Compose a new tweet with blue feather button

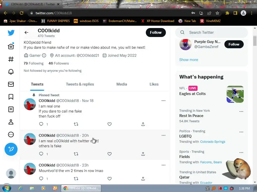coord(11,149)
